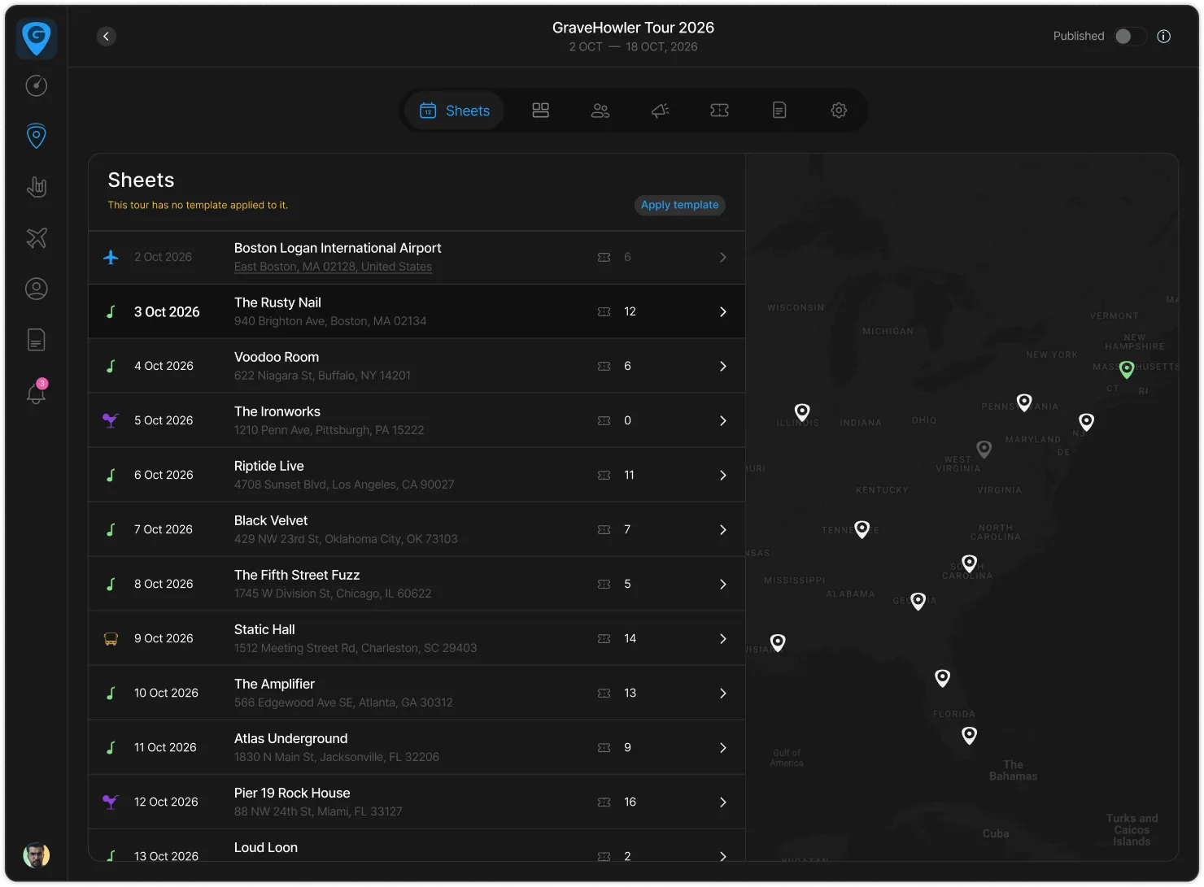Click the bus icon on the 9 Oct row
The width and height of the screenshot is (1204, 887).
tap(111, 638)
